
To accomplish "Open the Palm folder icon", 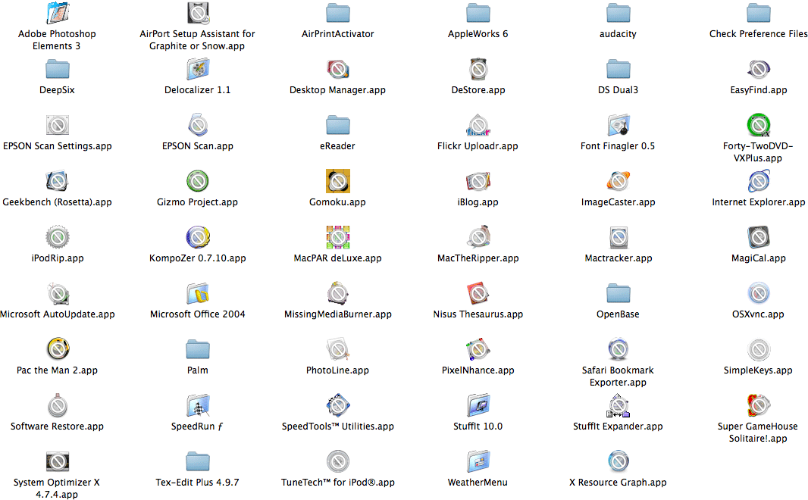I will click(198, 350).
